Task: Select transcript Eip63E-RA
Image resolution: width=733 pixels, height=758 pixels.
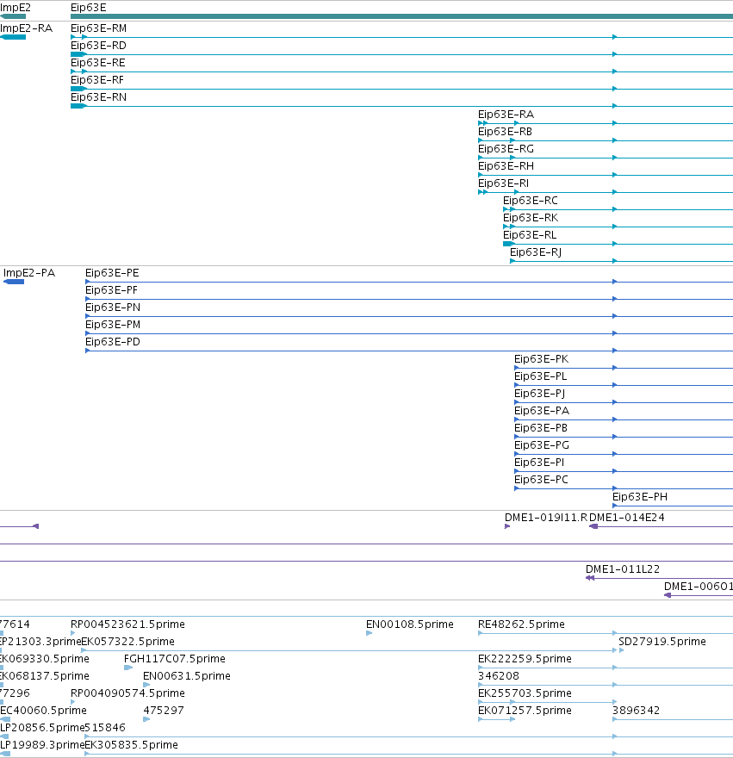Action: (506, 115)
